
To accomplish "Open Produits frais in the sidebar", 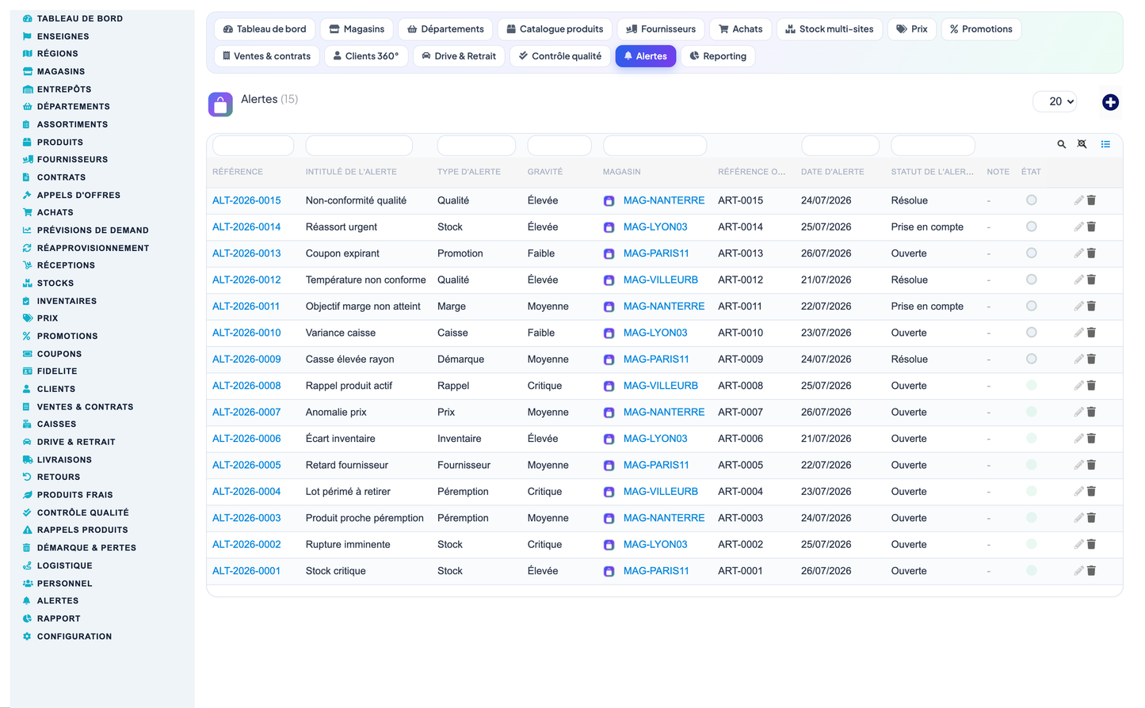I will (74, 495).
